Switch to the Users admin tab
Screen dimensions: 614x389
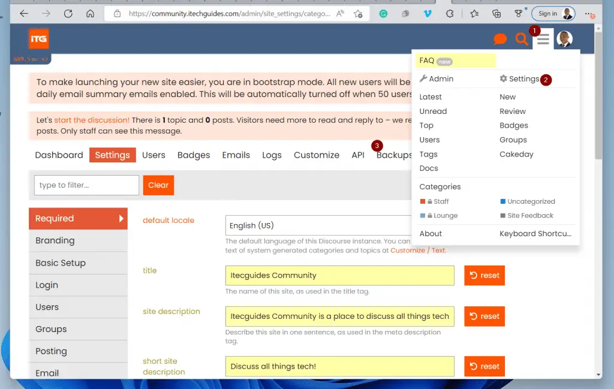tap(153, 155)
